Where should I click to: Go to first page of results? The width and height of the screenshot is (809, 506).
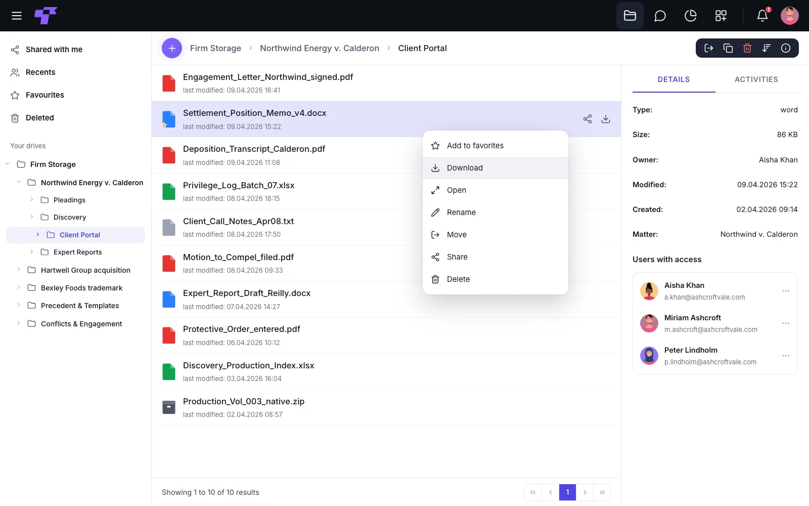(533, 492)
